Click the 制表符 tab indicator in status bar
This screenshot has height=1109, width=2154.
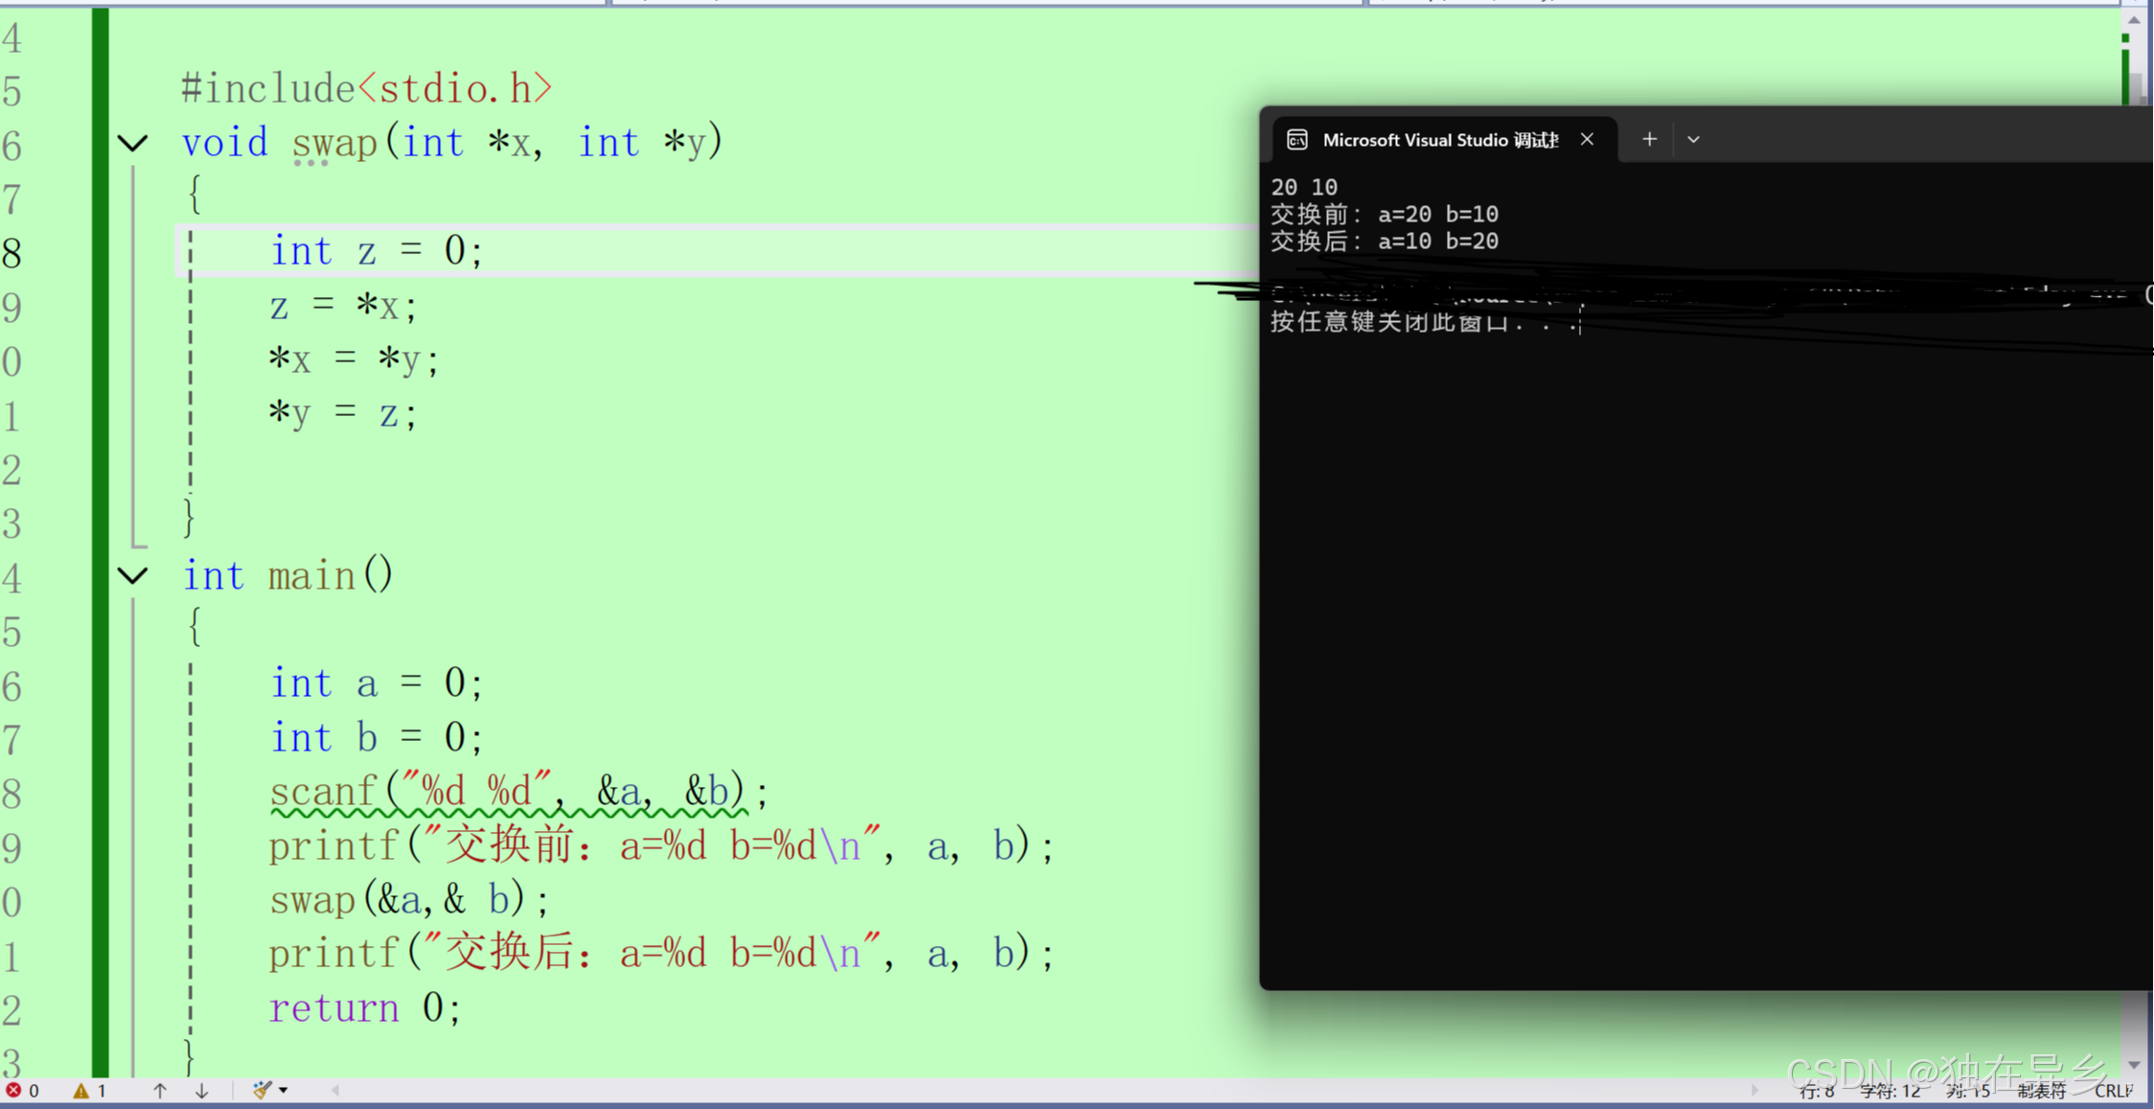click(x=2041, y=1091)
